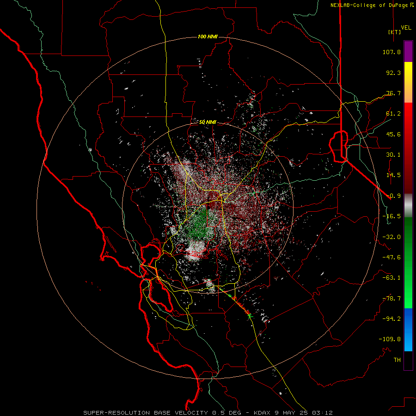Select the 61.2 scale value
This screenshot has width=416, height=416.
[x=393, y=114]
